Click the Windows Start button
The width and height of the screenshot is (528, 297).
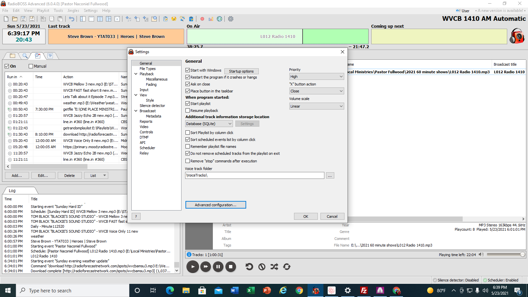coord(8,290)
